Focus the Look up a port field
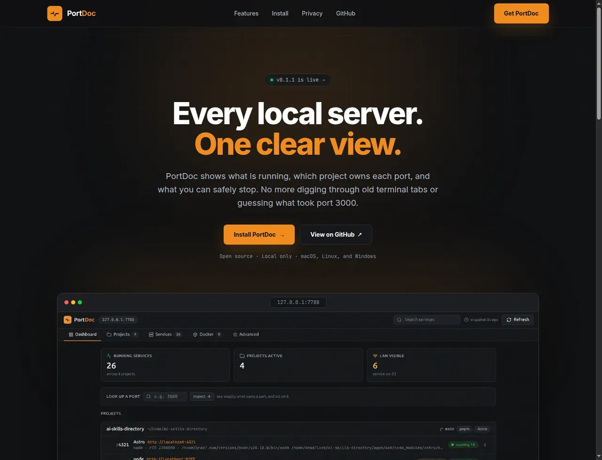Viewport: 602px width, 460px height. (165, 397)
